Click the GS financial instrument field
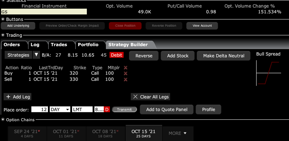 (44, 12)
